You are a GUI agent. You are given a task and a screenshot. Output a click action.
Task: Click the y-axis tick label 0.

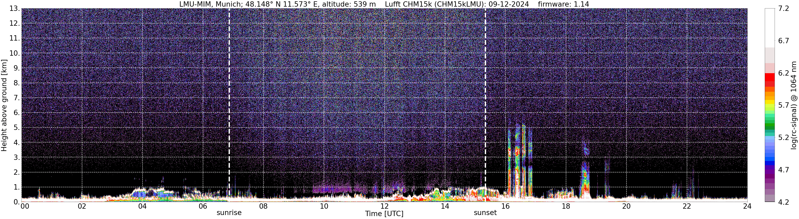pyautogui.click(x=16, y=202)
